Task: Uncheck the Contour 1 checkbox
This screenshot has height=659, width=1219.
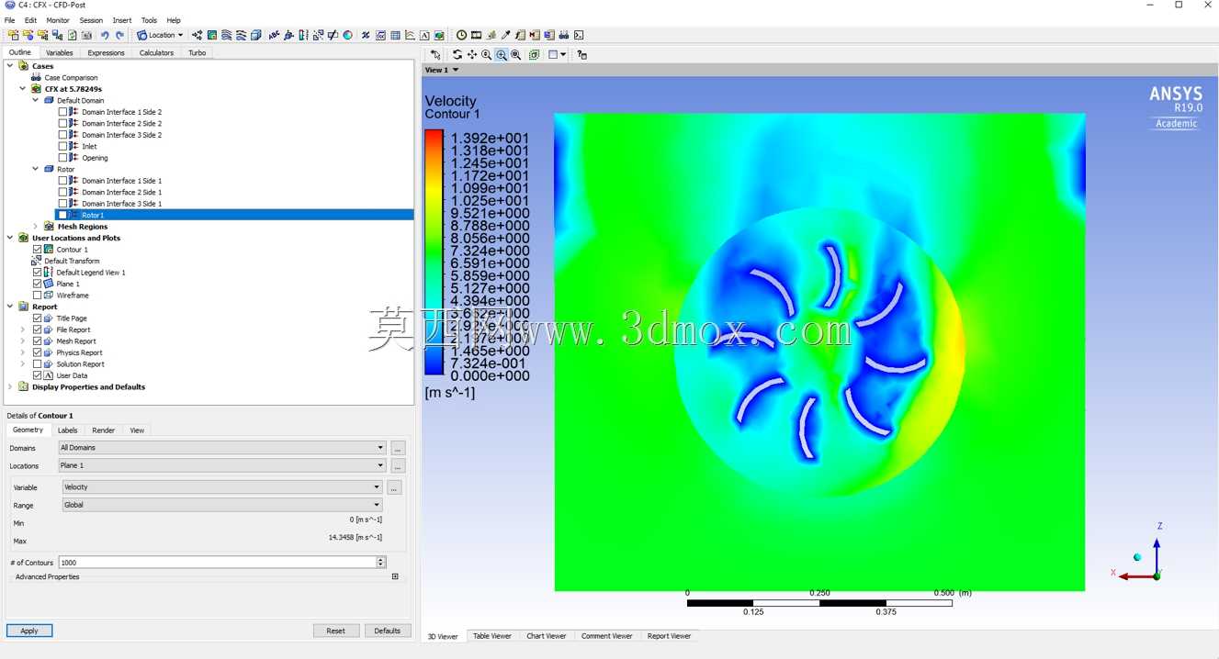Action: click(x=38, y=250)
